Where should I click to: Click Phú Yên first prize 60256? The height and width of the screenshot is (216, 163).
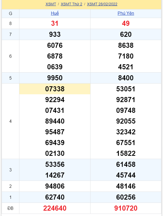(126, 197)
